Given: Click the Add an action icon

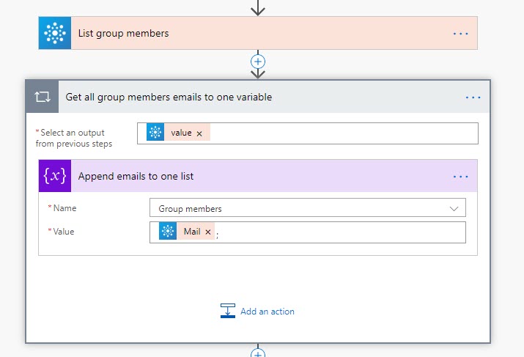Looking at the screenshot, I should tap(228, 311).
